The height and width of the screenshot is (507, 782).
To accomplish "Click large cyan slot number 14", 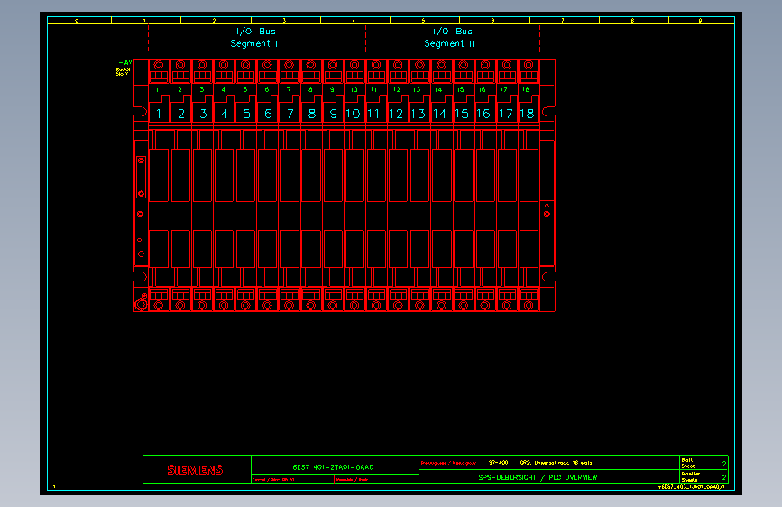I will point(440,114).
